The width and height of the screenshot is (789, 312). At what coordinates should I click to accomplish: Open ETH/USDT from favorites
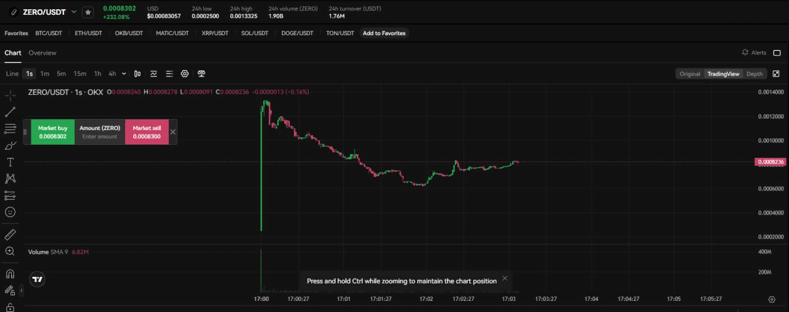pyautogui.click(x=89, y=33)
